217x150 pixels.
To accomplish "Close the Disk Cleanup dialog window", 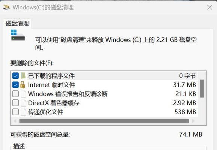I will coord(209,7).
